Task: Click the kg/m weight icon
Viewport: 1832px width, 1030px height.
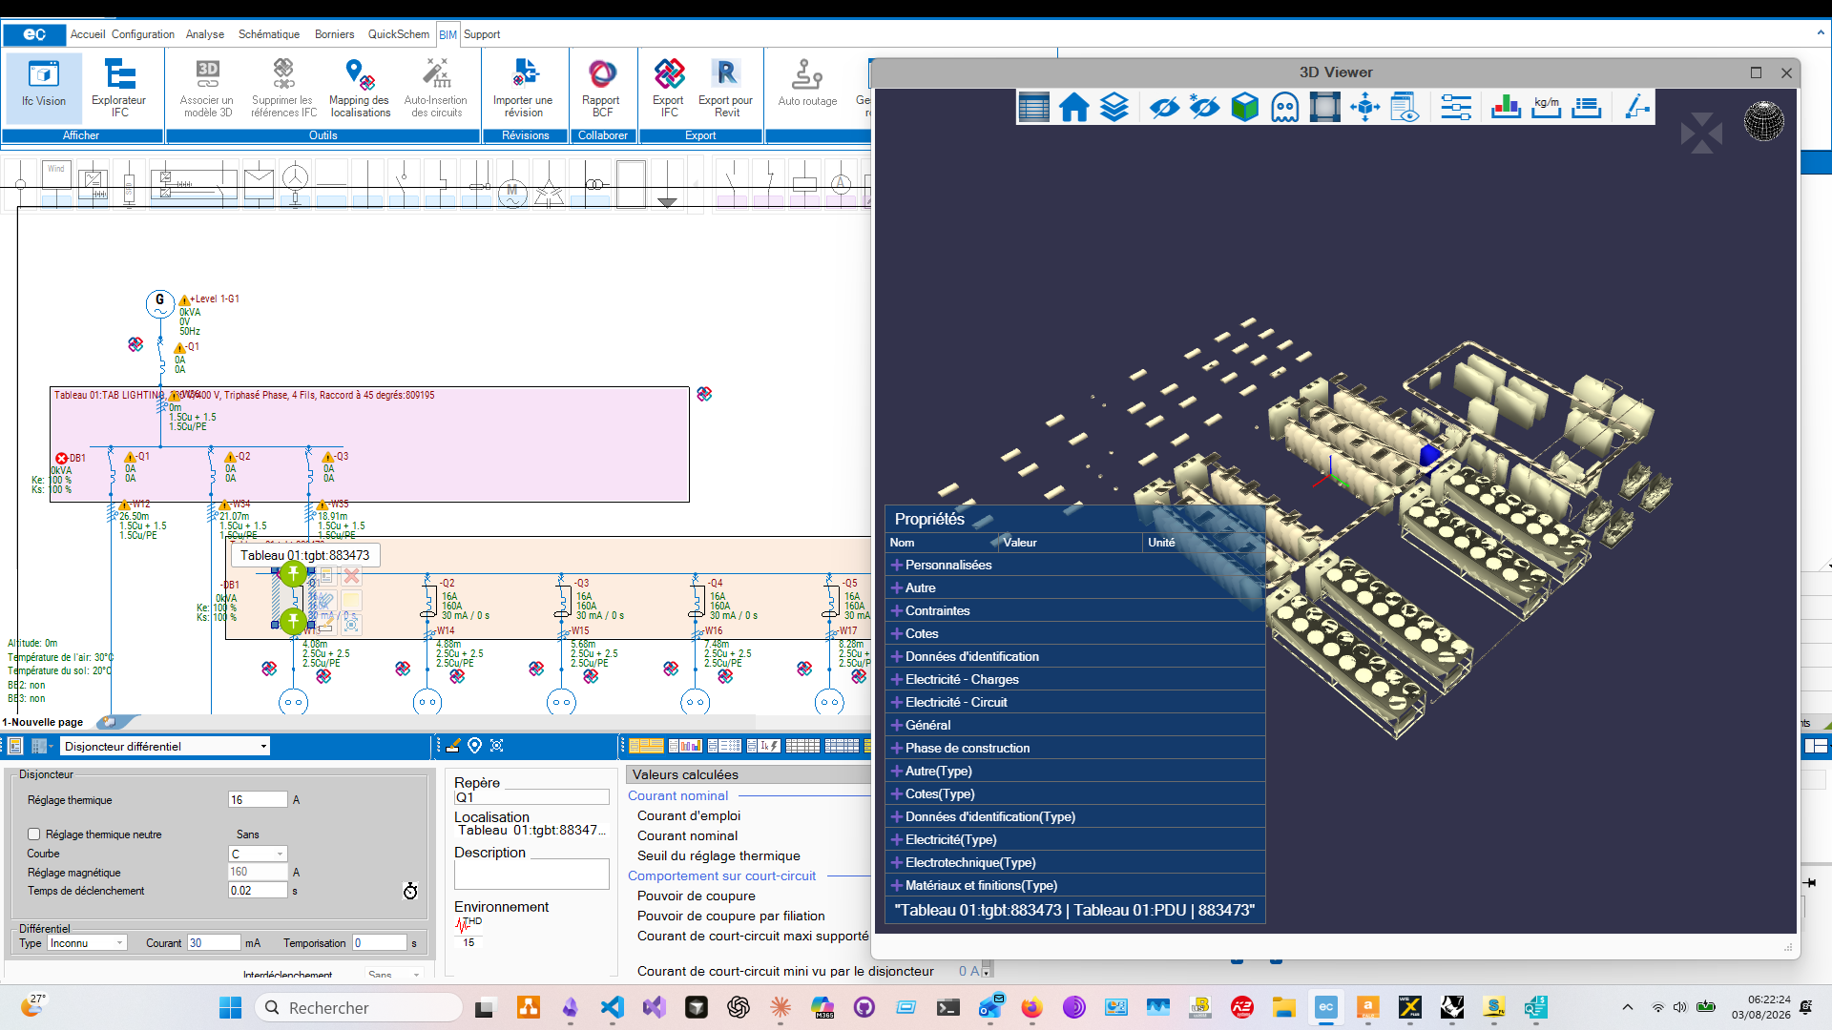Action: pos(1546,107)
